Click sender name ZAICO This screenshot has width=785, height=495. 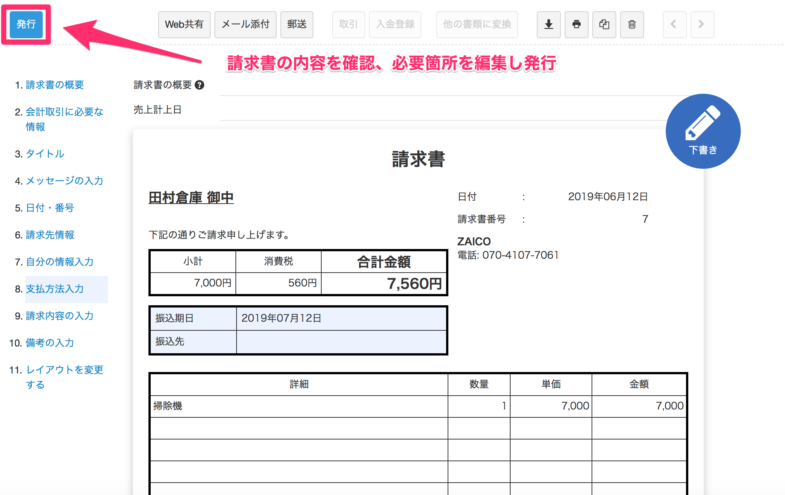[x=474, y=241]
